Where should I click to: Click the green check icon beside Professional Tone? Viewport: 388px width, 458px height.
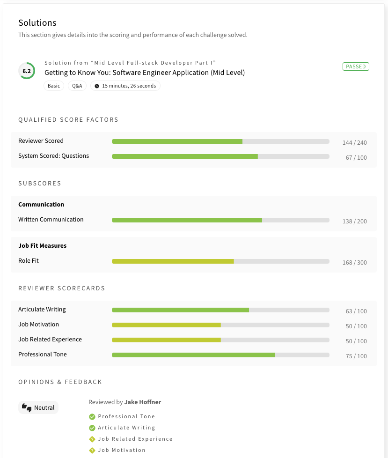(x=92, y=416)
